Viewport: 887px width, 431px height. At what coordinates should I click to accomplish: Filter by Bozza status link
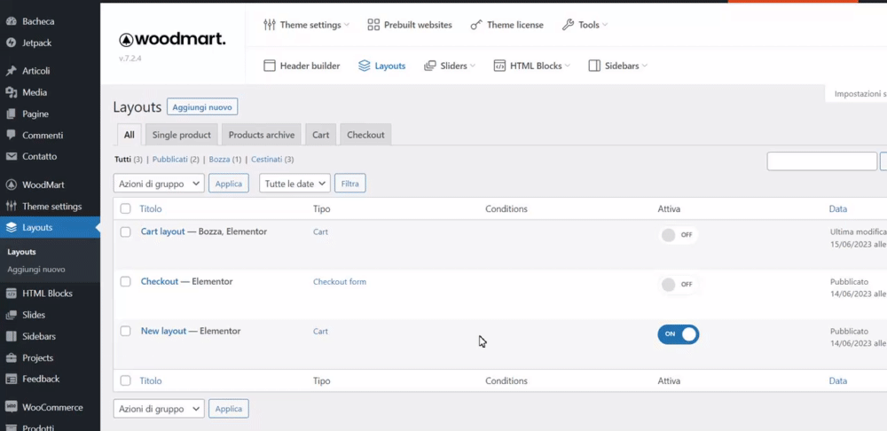[219, 160]
